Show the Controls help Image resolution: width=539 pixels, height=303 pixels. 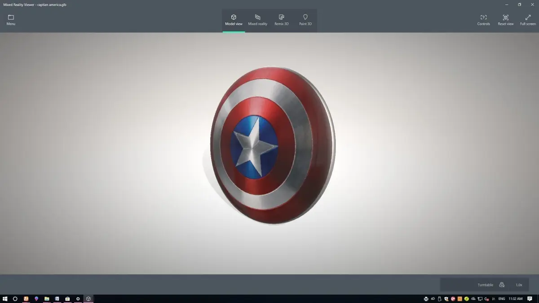483,20
